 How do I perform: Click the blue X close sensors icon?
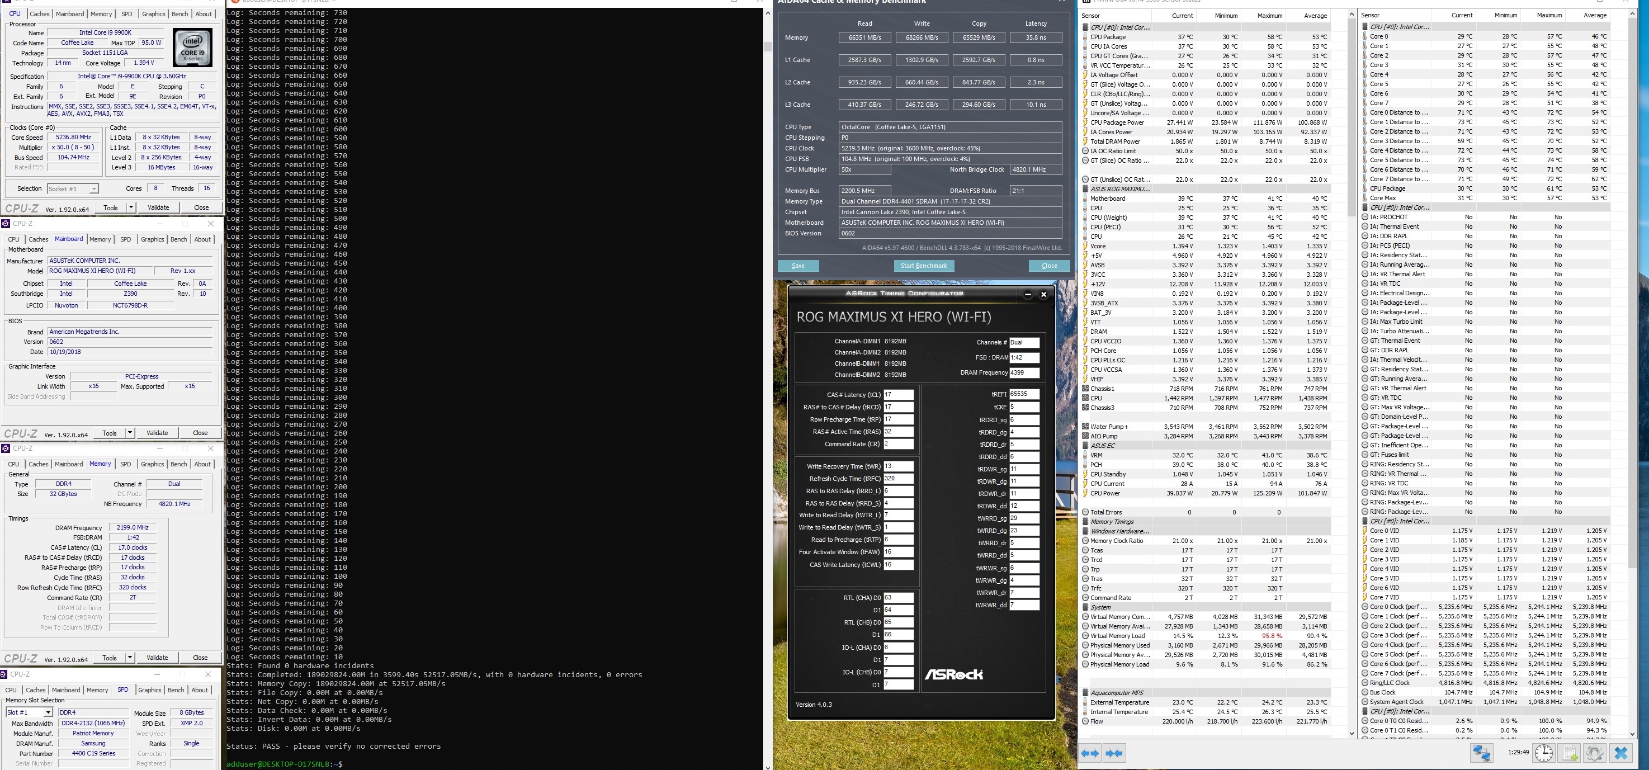pos(1622,753)
